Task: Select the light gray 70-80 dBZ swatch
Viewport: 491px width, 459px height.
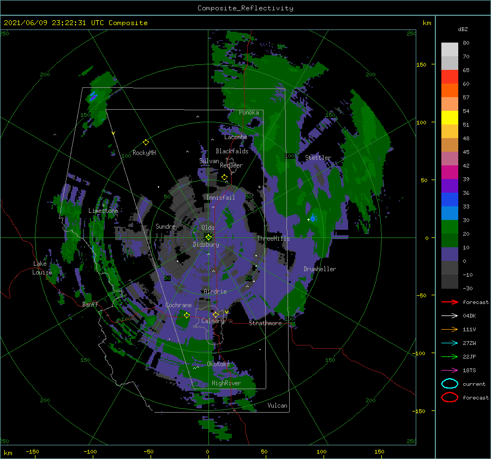Action: click(x=450, y=49)
